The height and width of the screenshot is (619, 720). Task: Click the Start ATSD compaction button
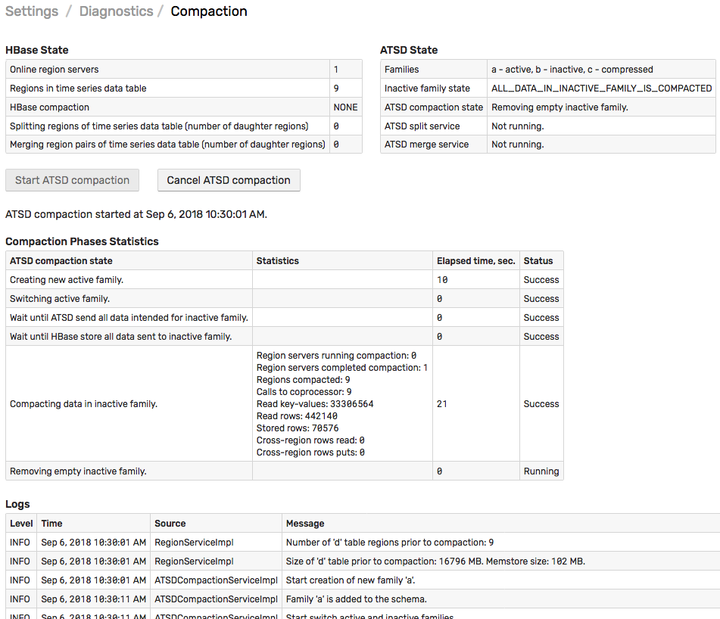(72, 180)
